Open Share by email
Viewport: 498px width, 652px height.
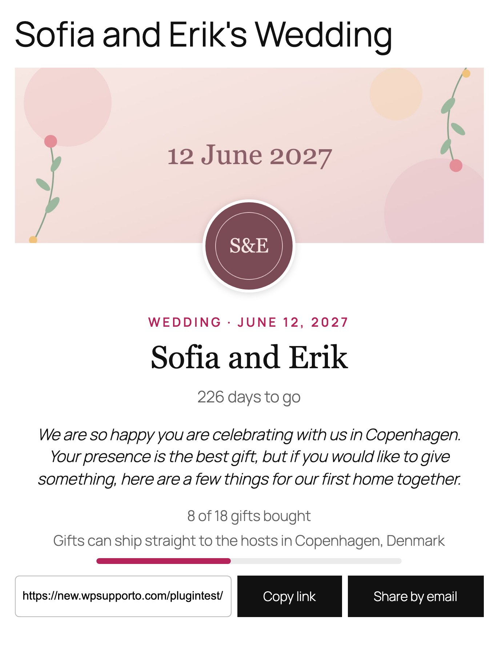416,596
